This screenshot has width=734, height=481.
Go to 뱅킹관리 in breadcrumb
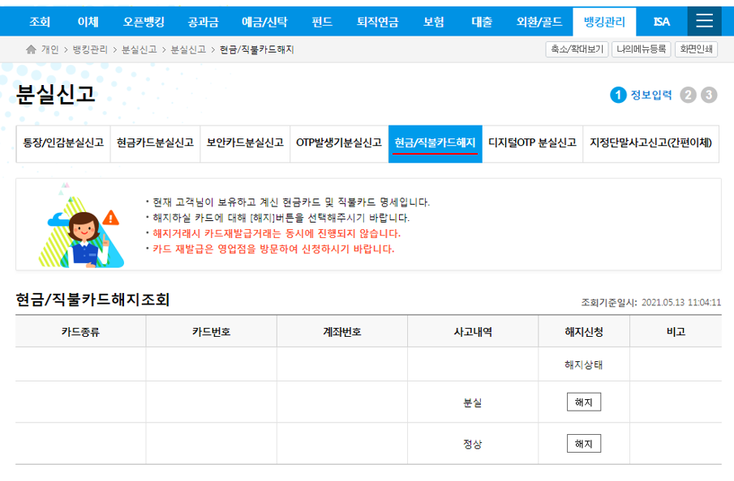click(90, 49)
